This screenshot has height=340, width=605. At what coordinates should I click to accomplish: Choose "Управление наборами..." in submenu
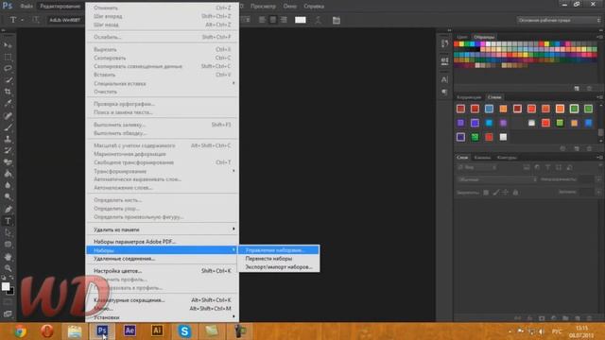click(279, 250)
